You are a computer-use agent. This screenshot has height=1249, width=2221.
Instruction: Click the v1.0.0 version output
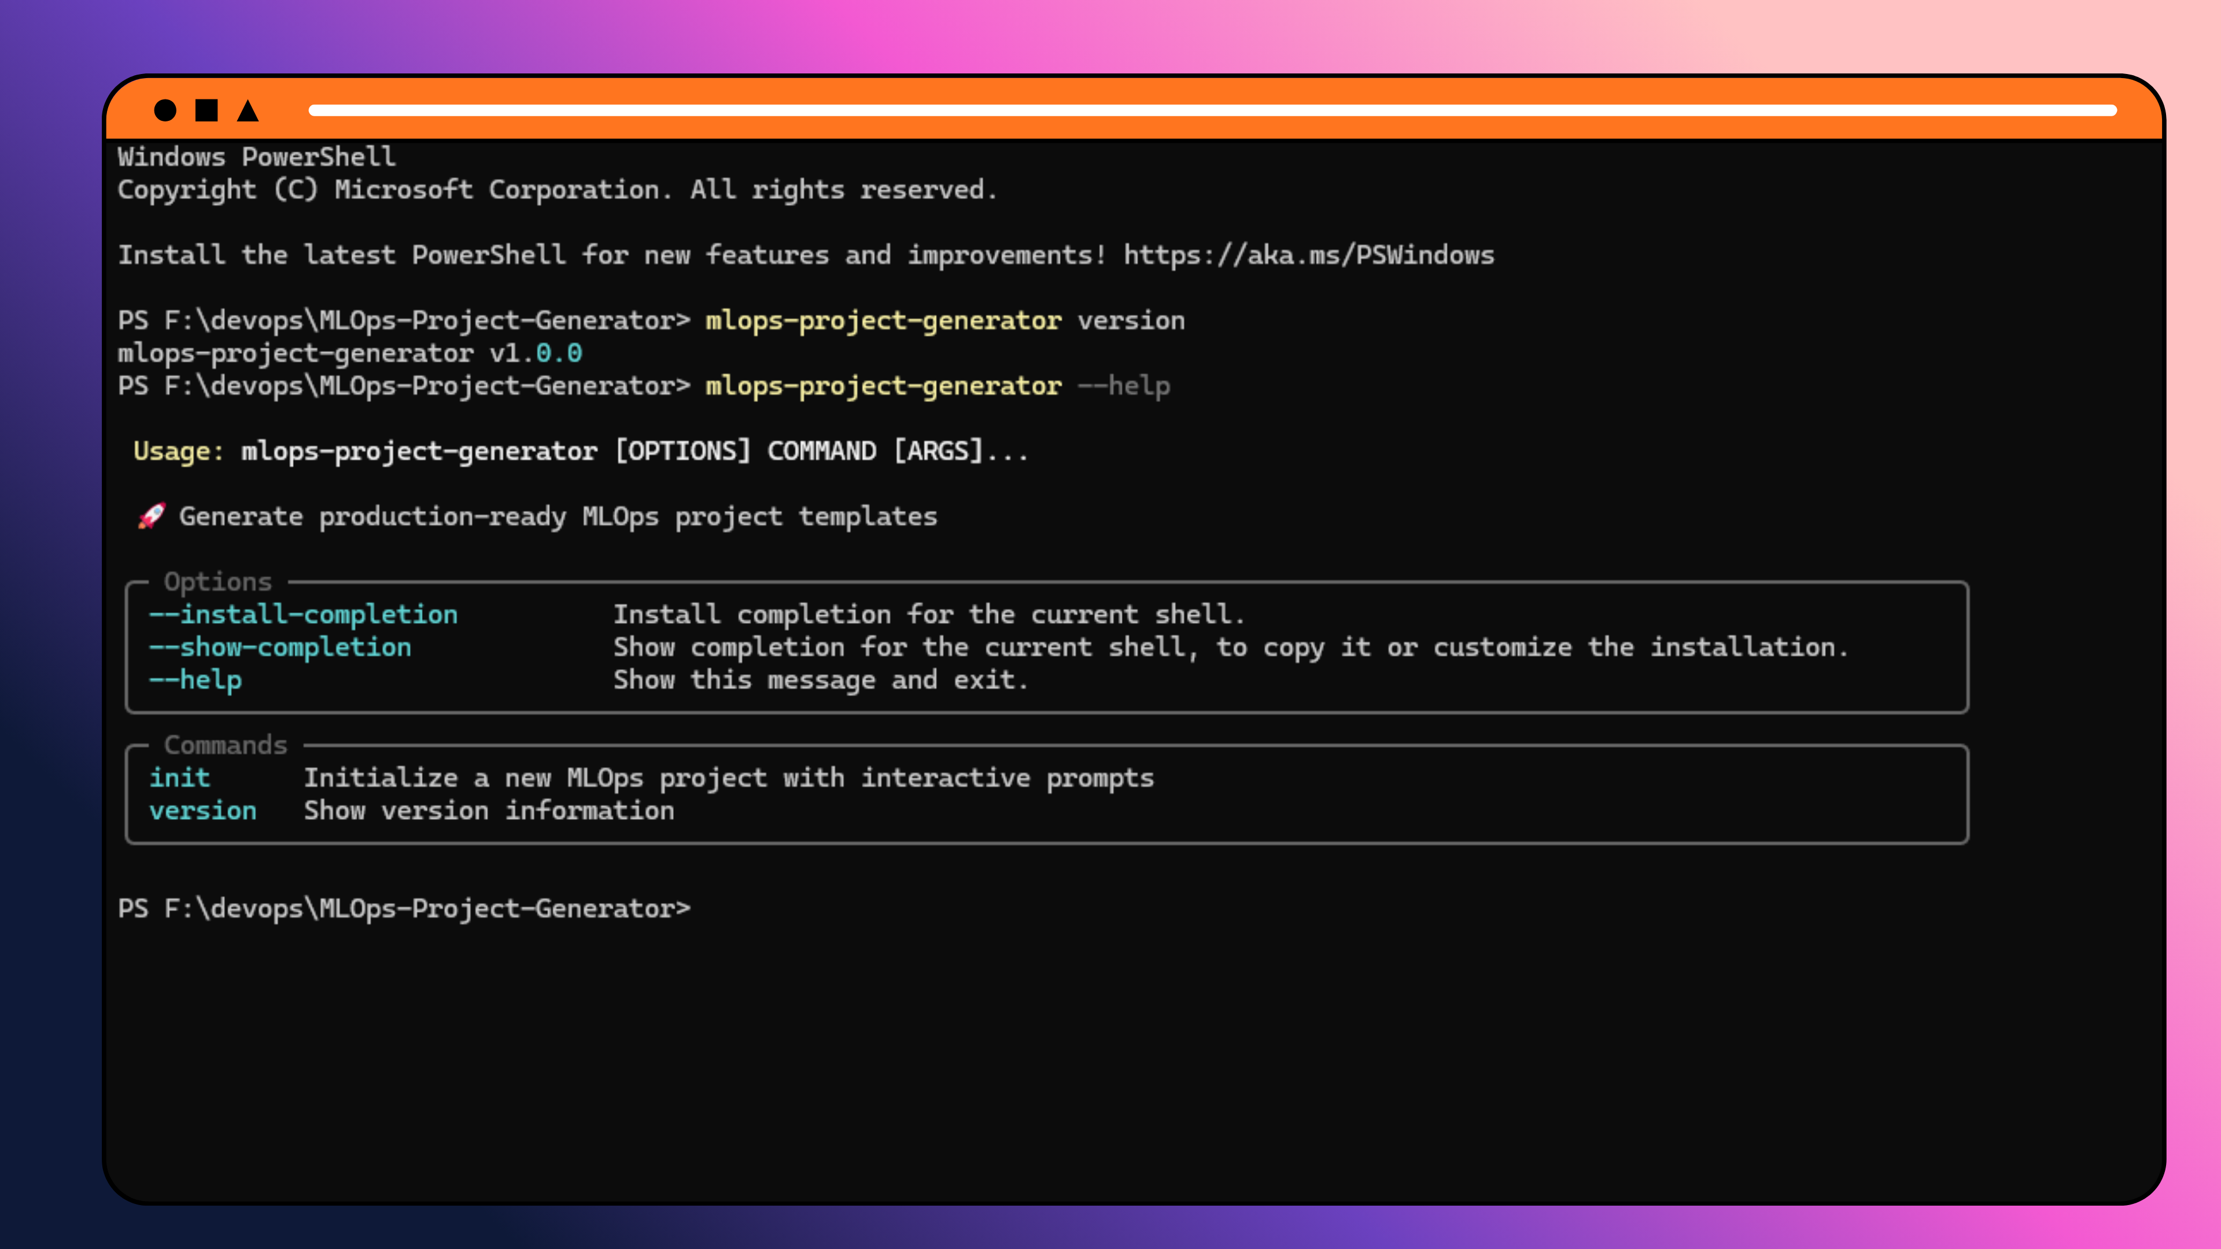tap(536, 353)
